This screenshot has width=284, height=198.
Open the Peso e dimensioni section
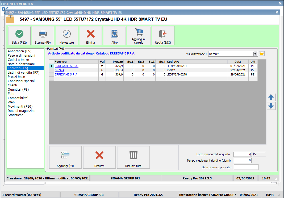point(21,55)
